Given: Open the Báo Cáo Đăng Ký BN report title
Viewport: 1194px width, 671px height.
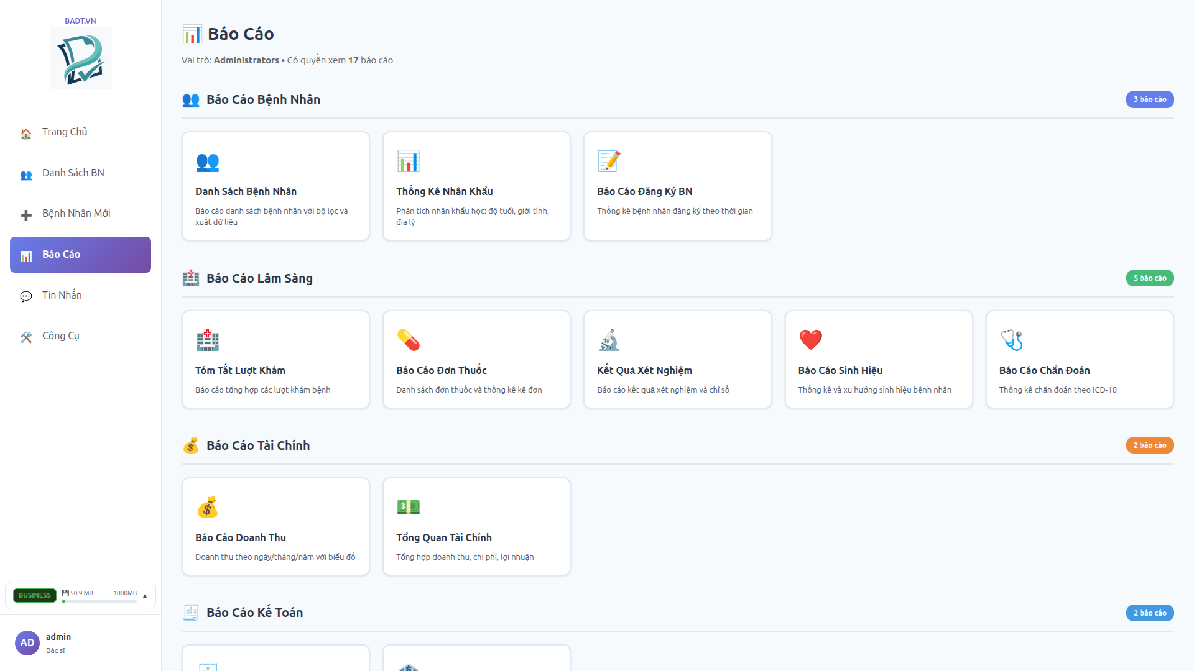Looking at the screenshot, I should pyautogui.click(x=645, y=191).
